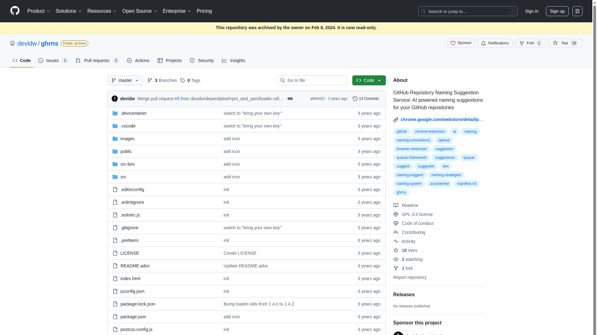Expand the Enterprise menu
Viewport: 597px width, 335px height.
(x=177, y=11)
